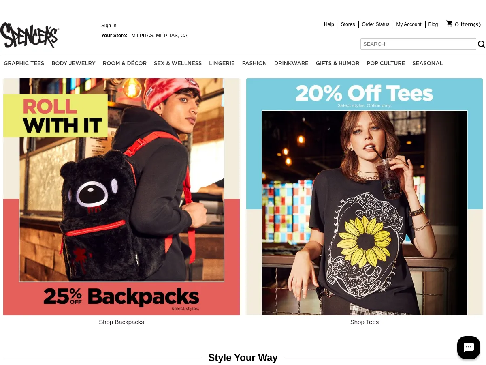Open the Body Jewelry menu
486x365 pixels.
[x=73, y=63]
